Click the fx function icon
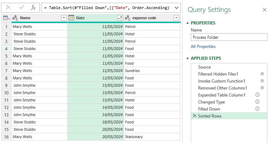The width and height of the screenshot is (273, 143). point(33,8)
